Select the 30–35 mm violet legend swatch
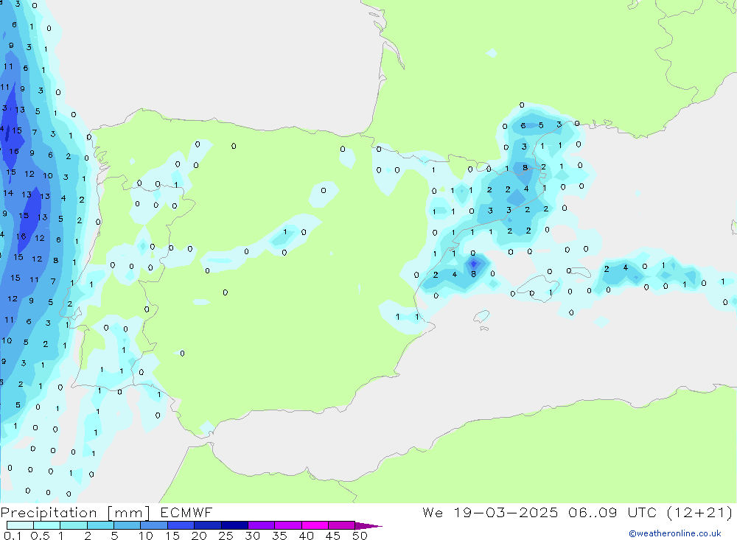 point(261,525)
